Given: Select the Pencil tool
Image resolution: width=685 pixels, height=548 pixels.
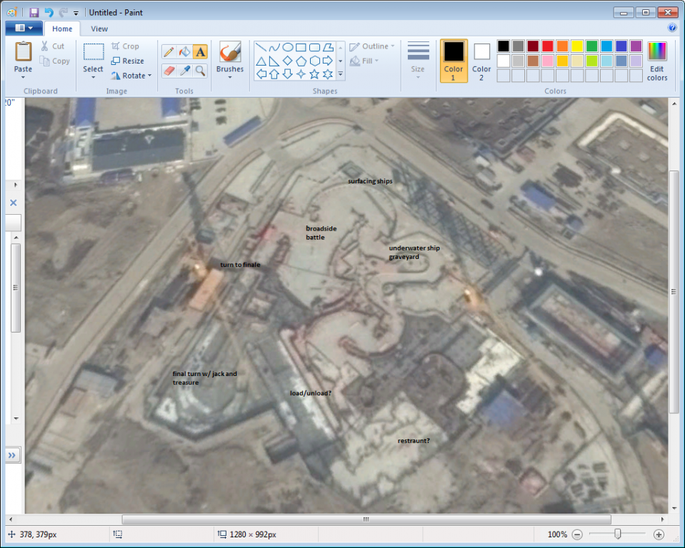Looking at the screenshot, I should point(169,51).
